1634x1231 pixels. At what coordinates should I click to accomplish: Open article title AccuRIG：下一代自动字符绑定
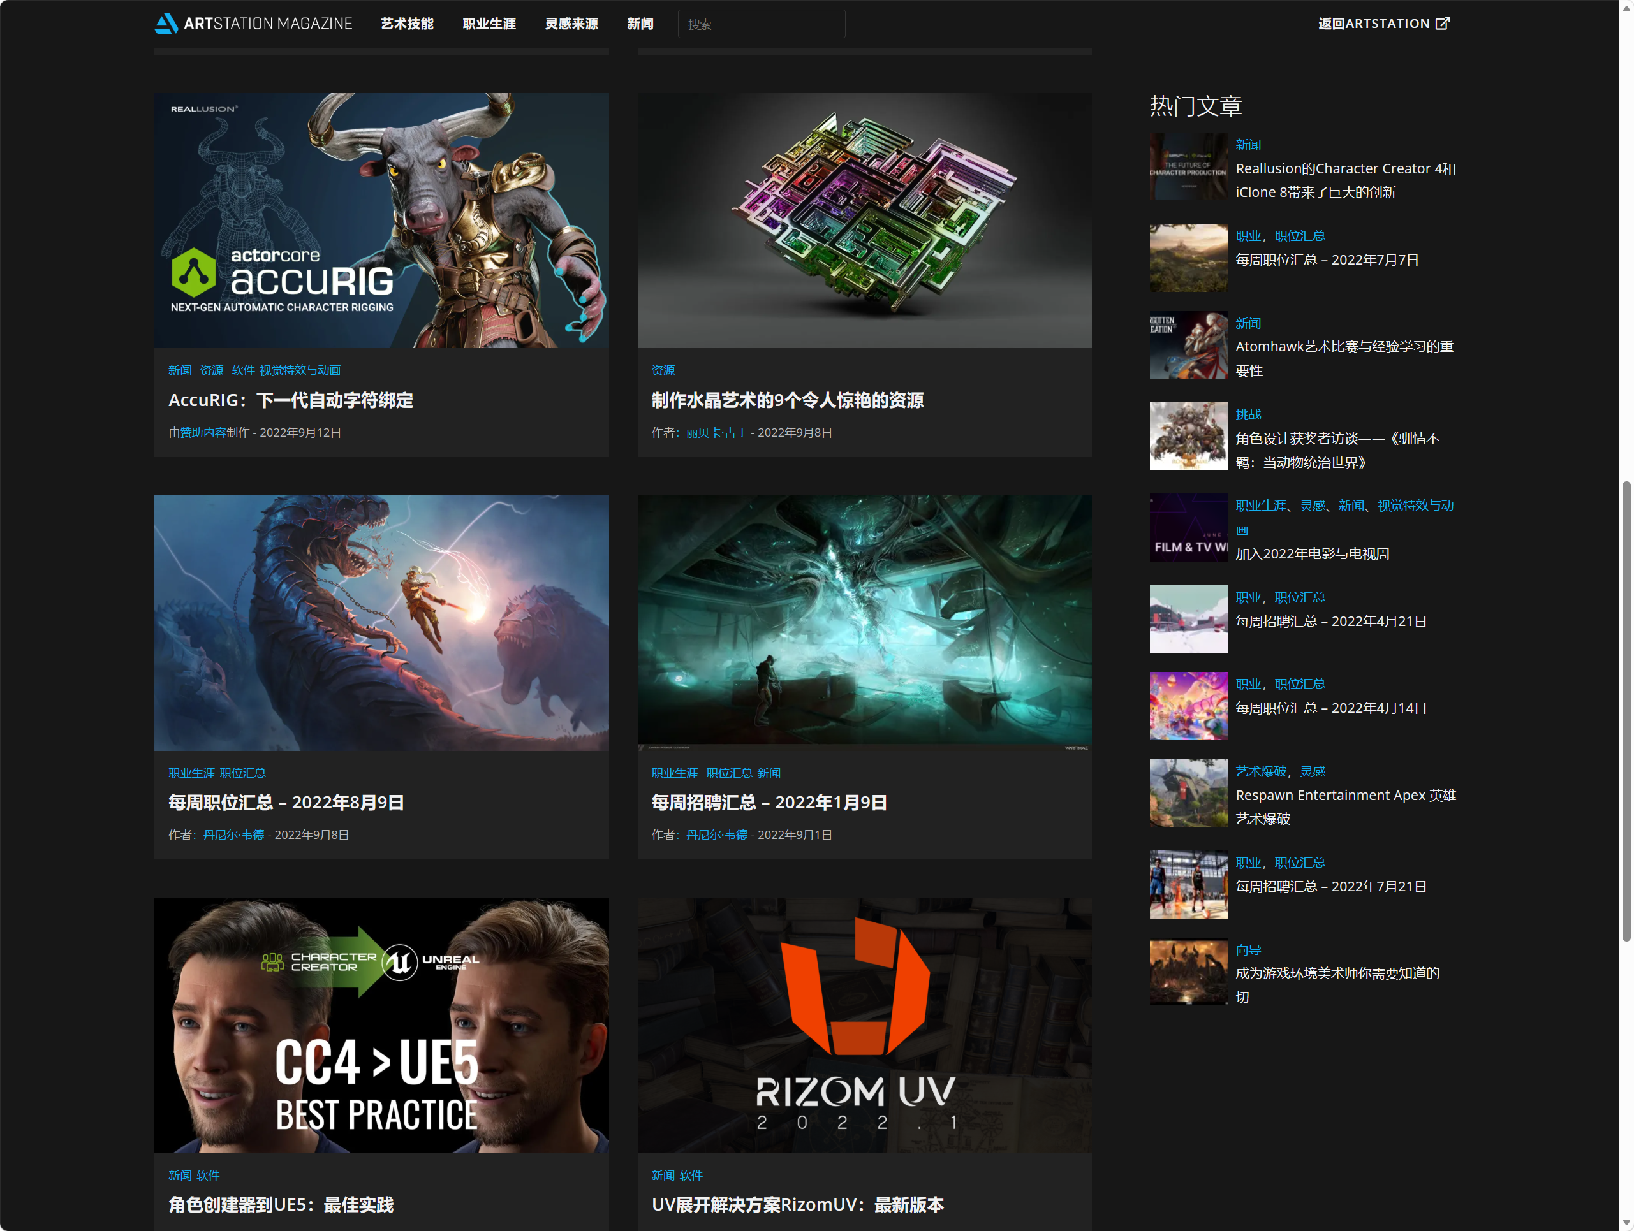pos(290,400)
